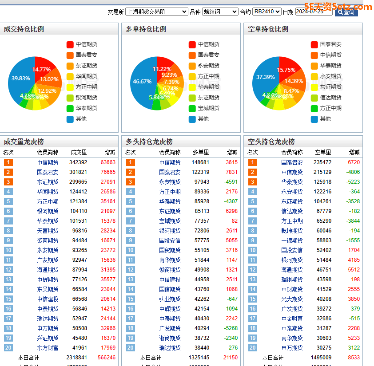Image resolution: width=374 pixels, height=366 pixels.
Task: Click rank 1 badge in 成交量龙虎榜
Action: pyautogui.click(x=8, y=162)
